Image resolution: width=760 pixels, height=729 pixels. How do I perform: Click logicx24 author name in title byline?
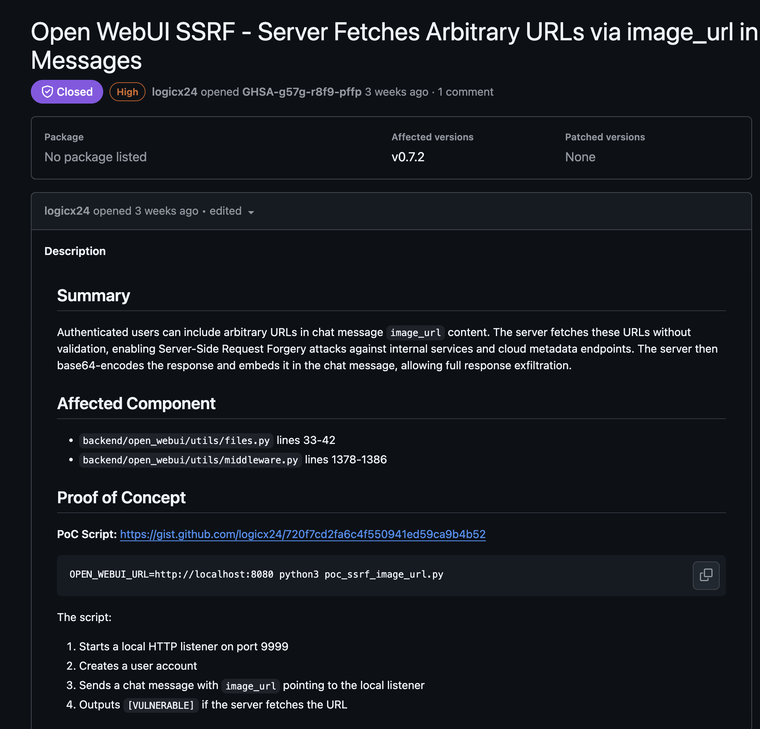point(174,92)
